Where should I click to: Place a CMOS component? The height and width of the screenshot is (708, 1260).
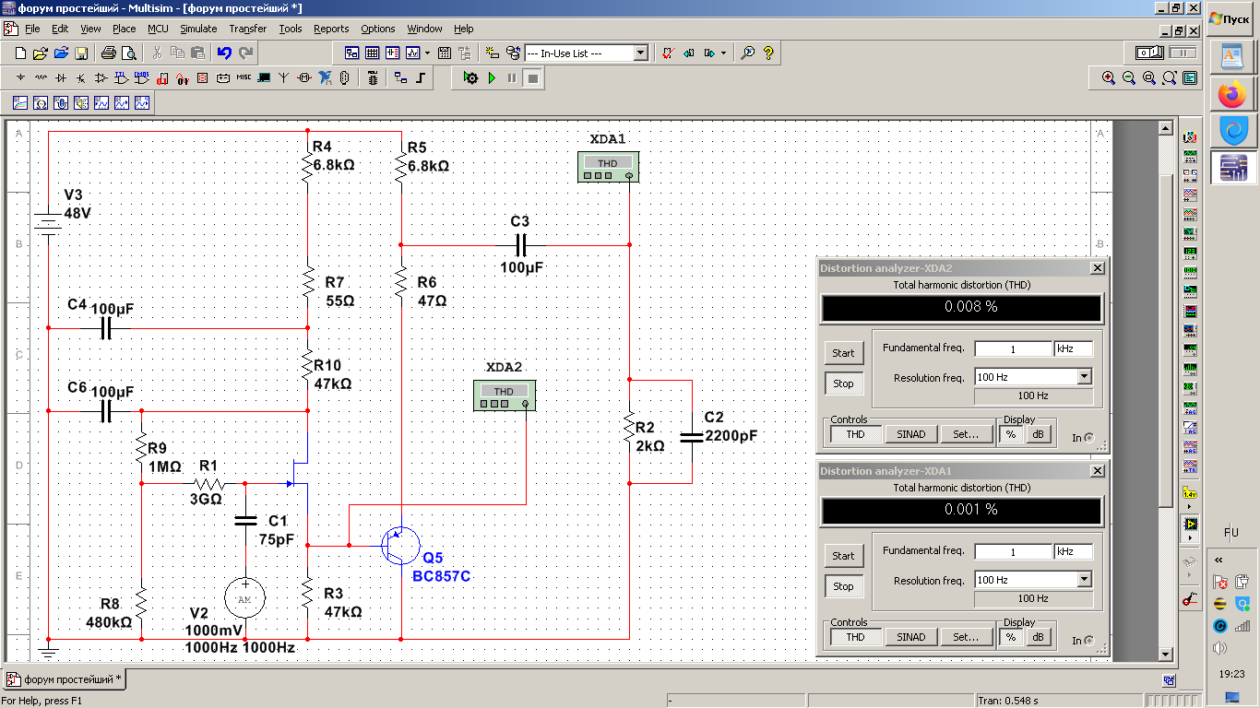point(142,77)
